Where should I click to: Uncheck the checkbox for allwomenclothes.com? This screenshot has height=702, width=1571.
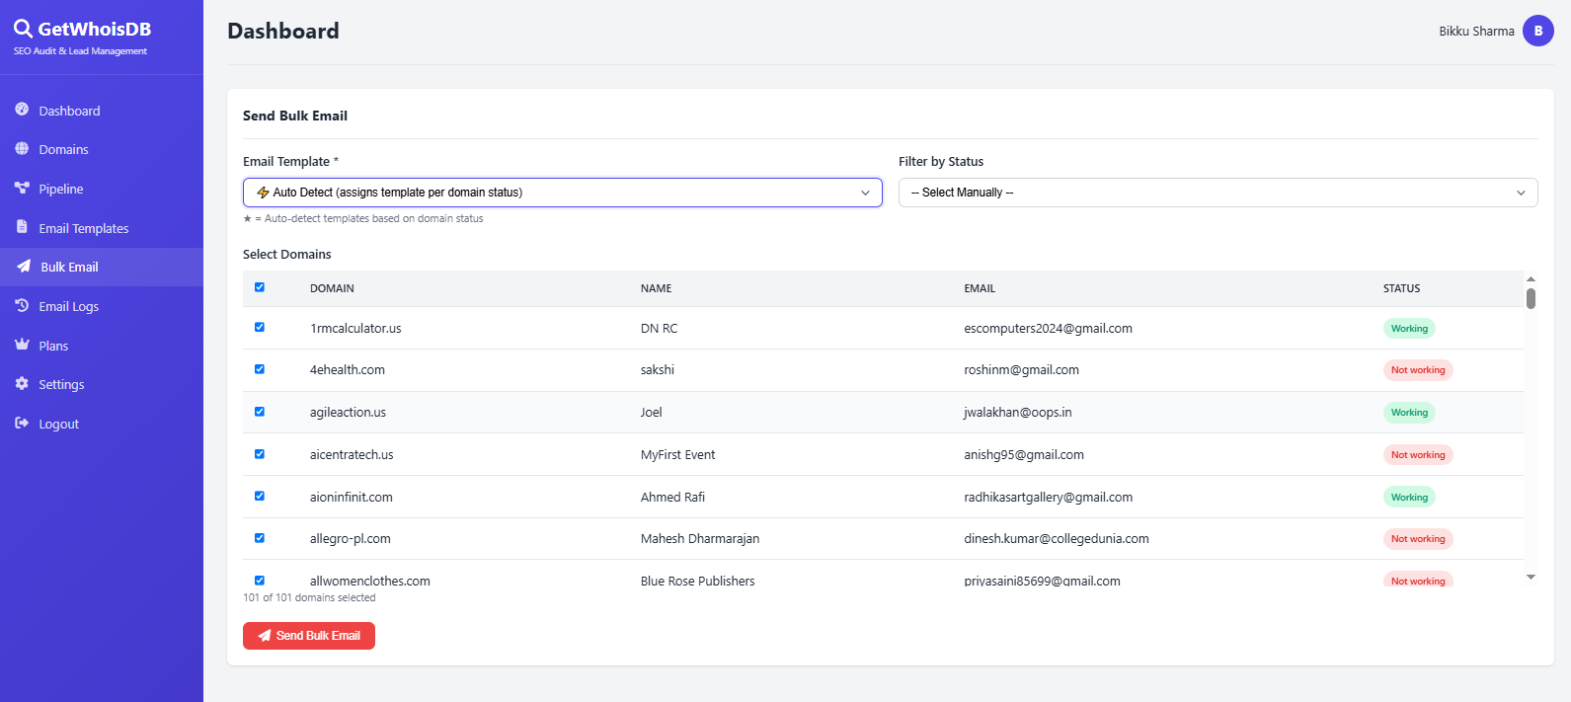coord(260,581)
